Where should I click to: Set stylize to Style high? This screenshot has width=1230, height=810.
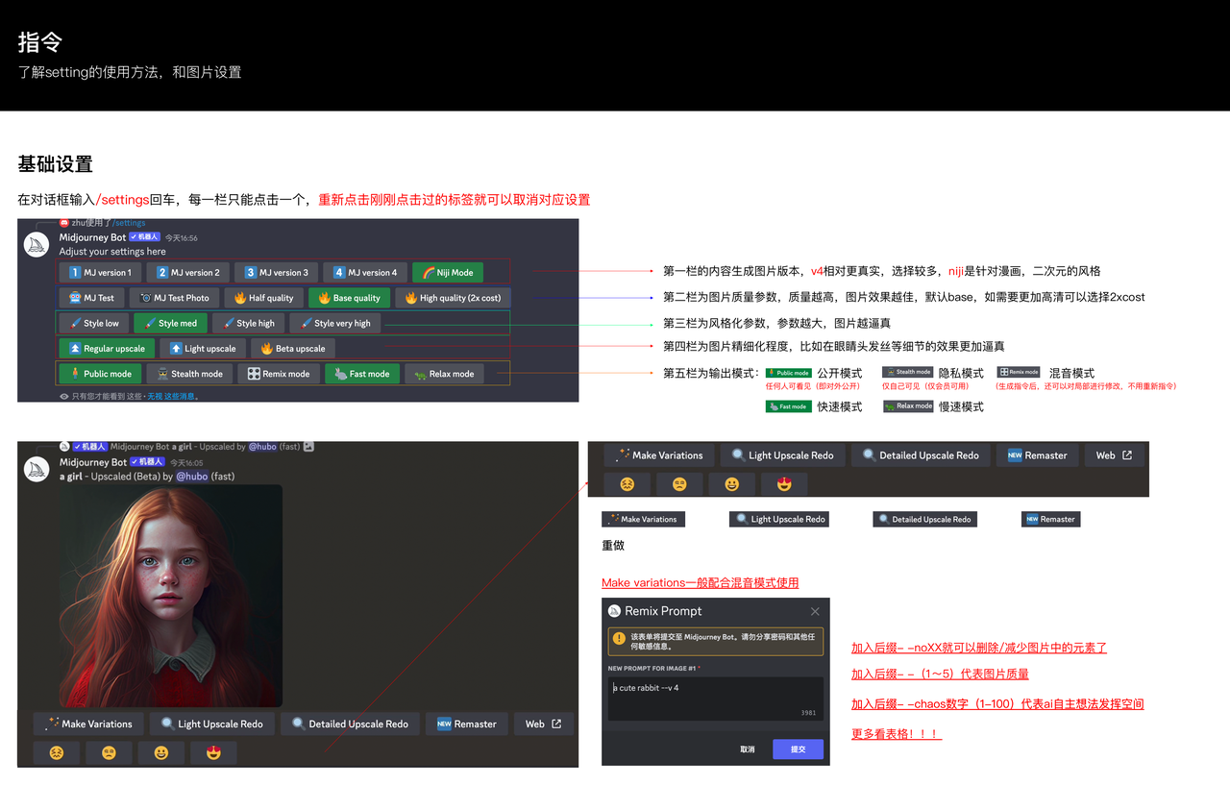tap(248, 323)
